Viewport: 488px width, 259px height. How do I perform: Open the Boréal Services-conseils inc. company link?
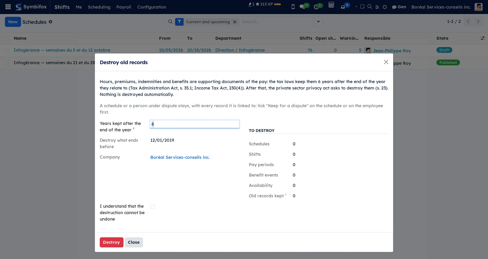(180, 157)
